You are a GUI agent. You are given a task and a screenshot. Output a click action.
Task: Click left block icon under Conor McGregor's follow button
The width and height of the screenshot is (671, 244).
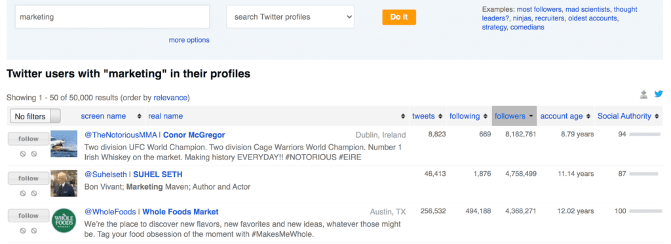tap(23, 153)
